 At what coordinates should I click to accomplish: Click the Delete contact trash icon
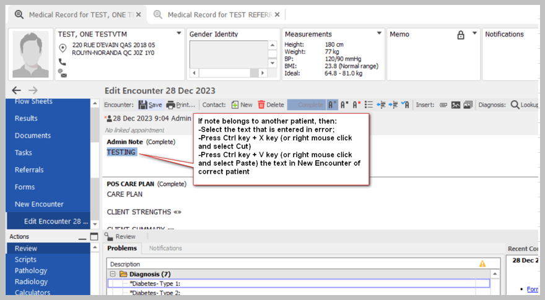point(261,105)
